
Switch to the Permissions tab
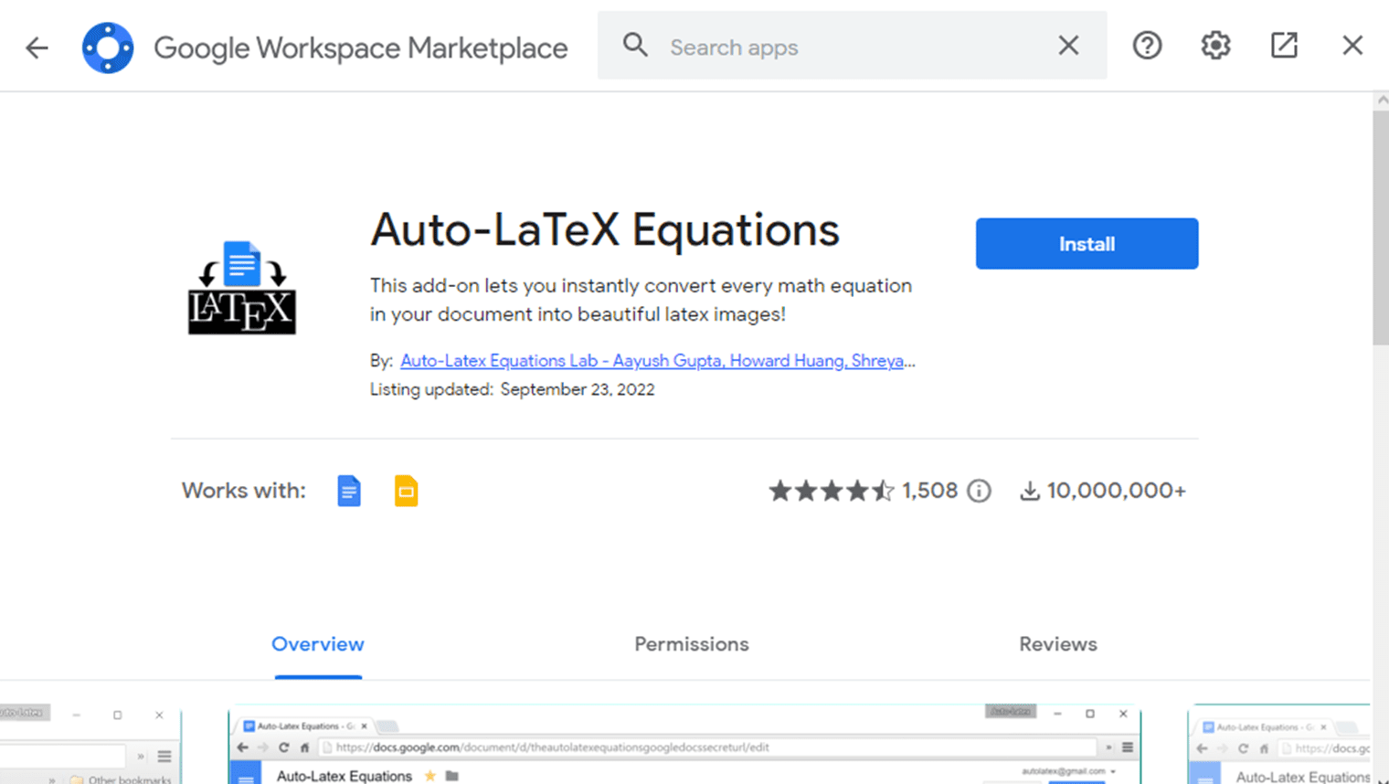click(691, 644)
